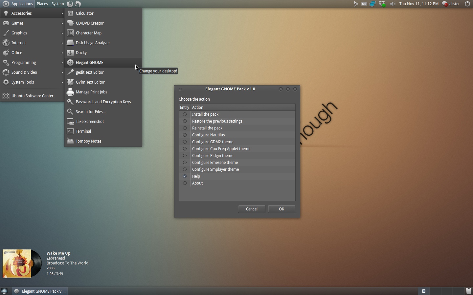Open Passwords and Encryption Keys icon

70,102
